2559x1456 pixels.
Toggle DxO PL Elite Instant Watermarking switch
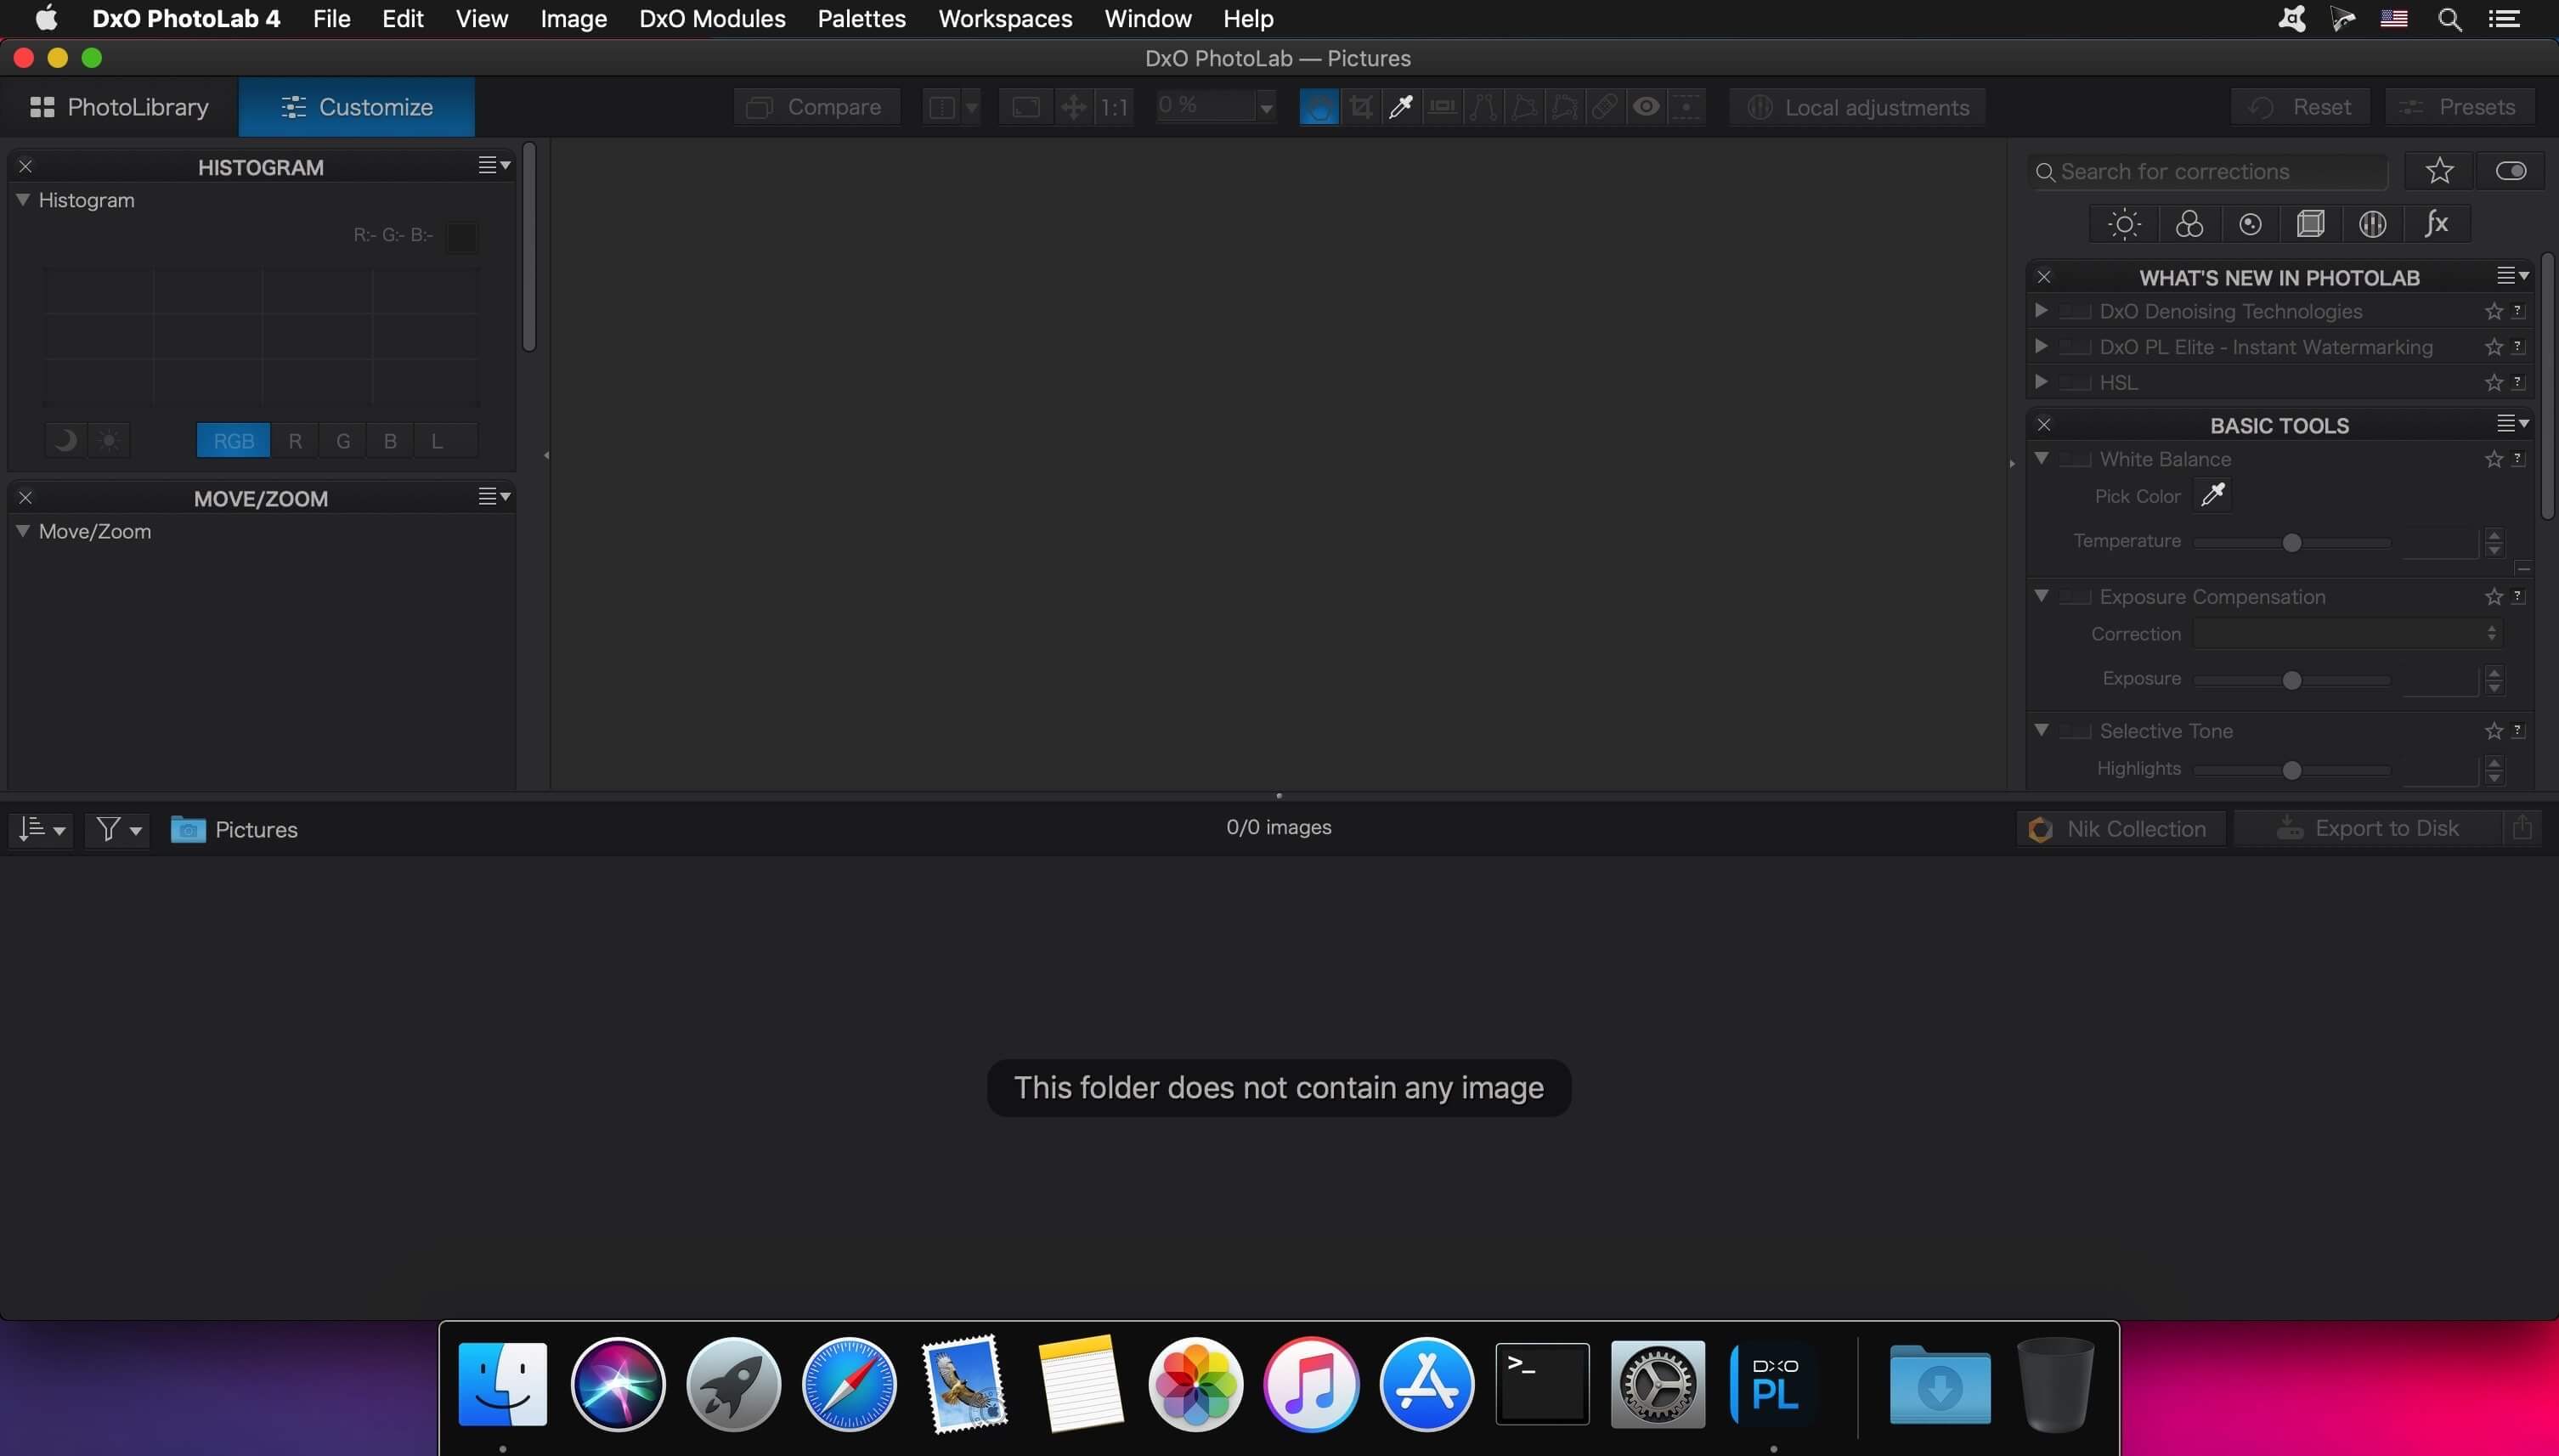(2075, 347)
